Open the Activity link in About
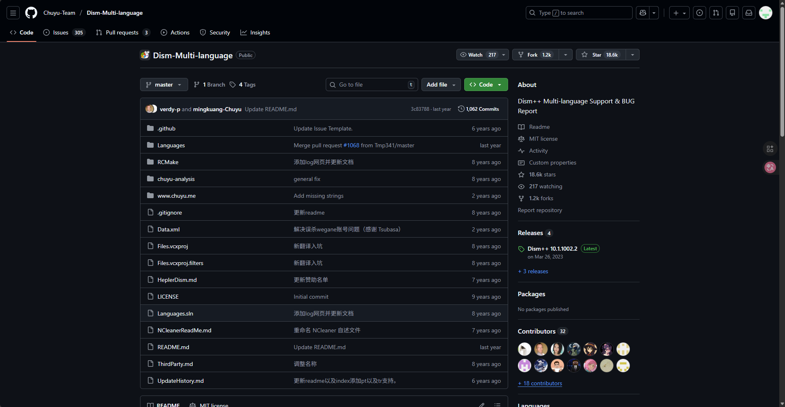The height and width of the screenshot is (407, 785). tap(539, 151)
